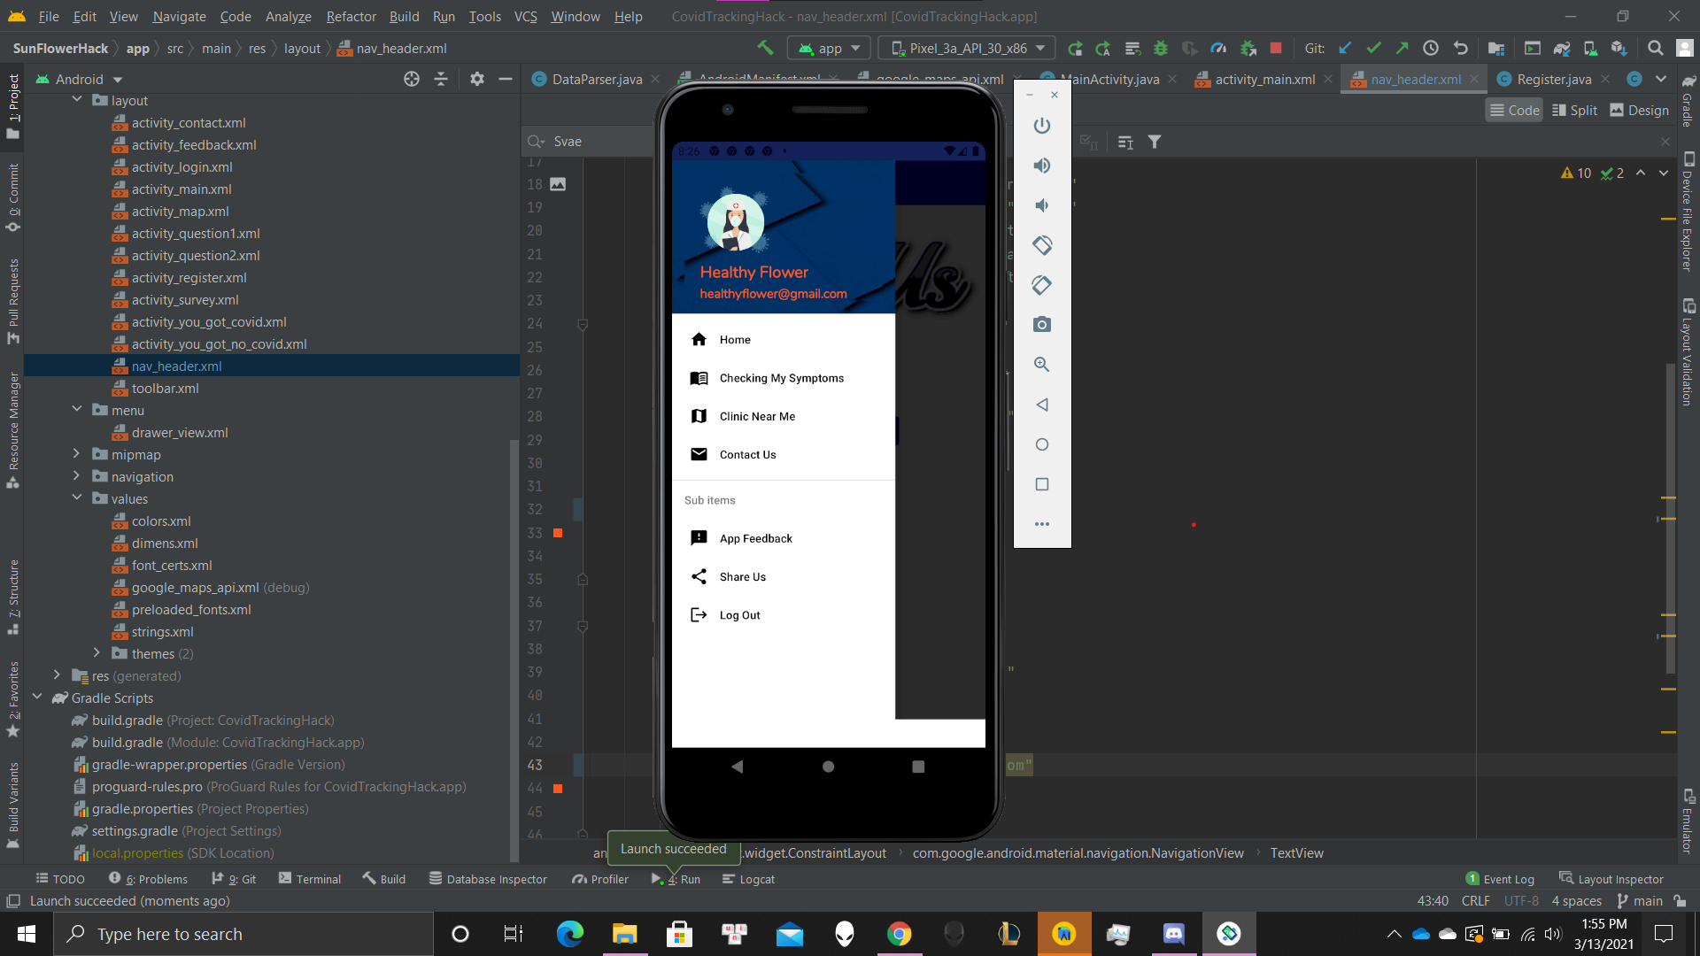Open the emulator zoom tool
Viewport: 1700px width, 956px height.
[1042, 365]
